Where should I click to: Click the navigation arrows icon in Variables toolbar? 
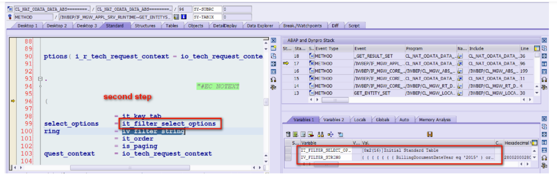330,134
